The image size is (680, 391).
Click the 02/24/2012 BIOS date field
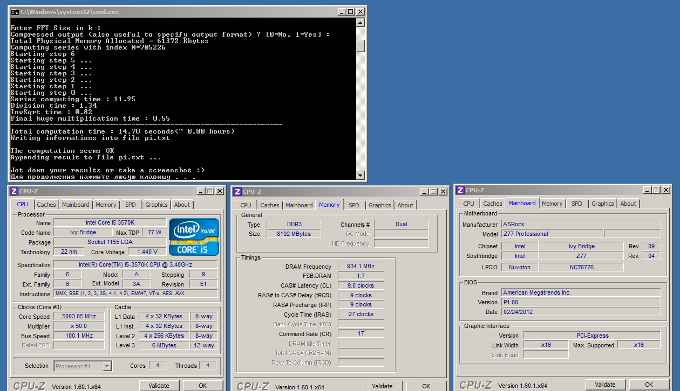click(581, 312)
